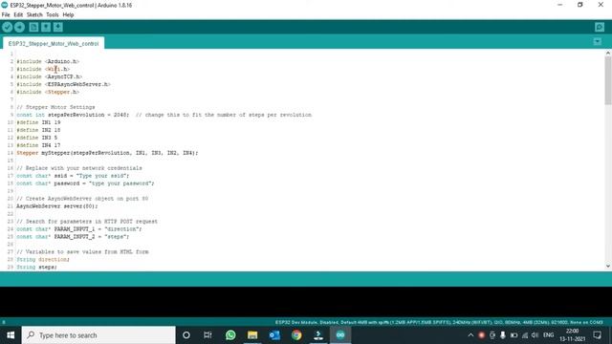Click the '#include <Stepper.h>' line

48,92
